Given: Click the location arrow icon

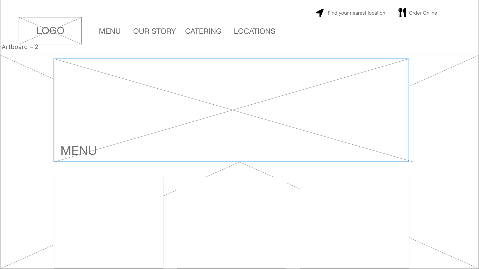Looking at the screenshot, I should click(x=320, y=13).
